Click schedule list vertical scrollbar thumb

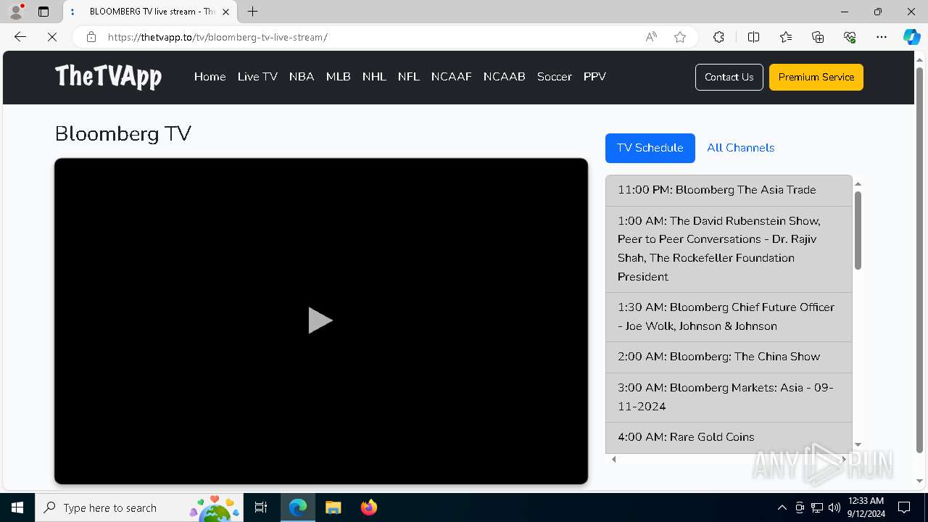point(858,231)
